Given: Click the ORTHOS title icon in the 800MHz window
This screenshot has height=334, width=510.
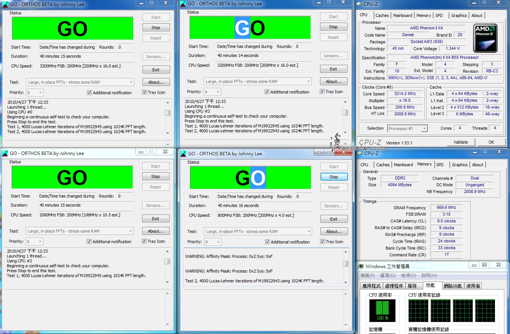Looking at the screenshot, I should tap(183, 153).
